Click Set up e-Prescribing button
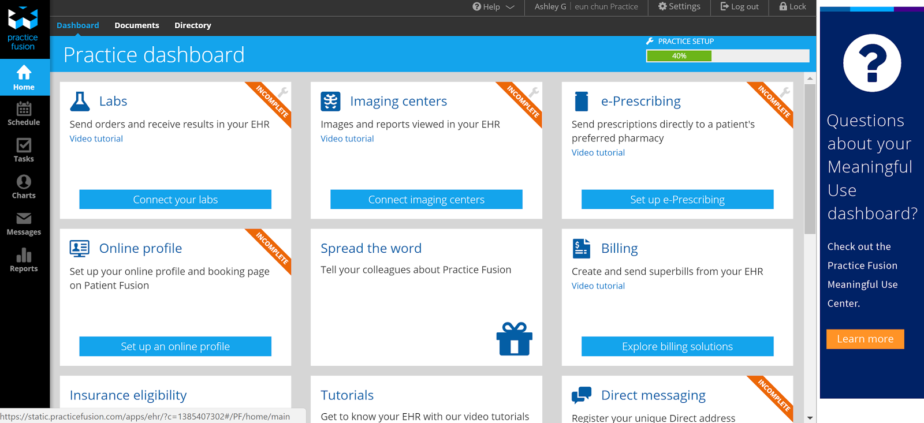The image size is (924, 423). [677, 199]
